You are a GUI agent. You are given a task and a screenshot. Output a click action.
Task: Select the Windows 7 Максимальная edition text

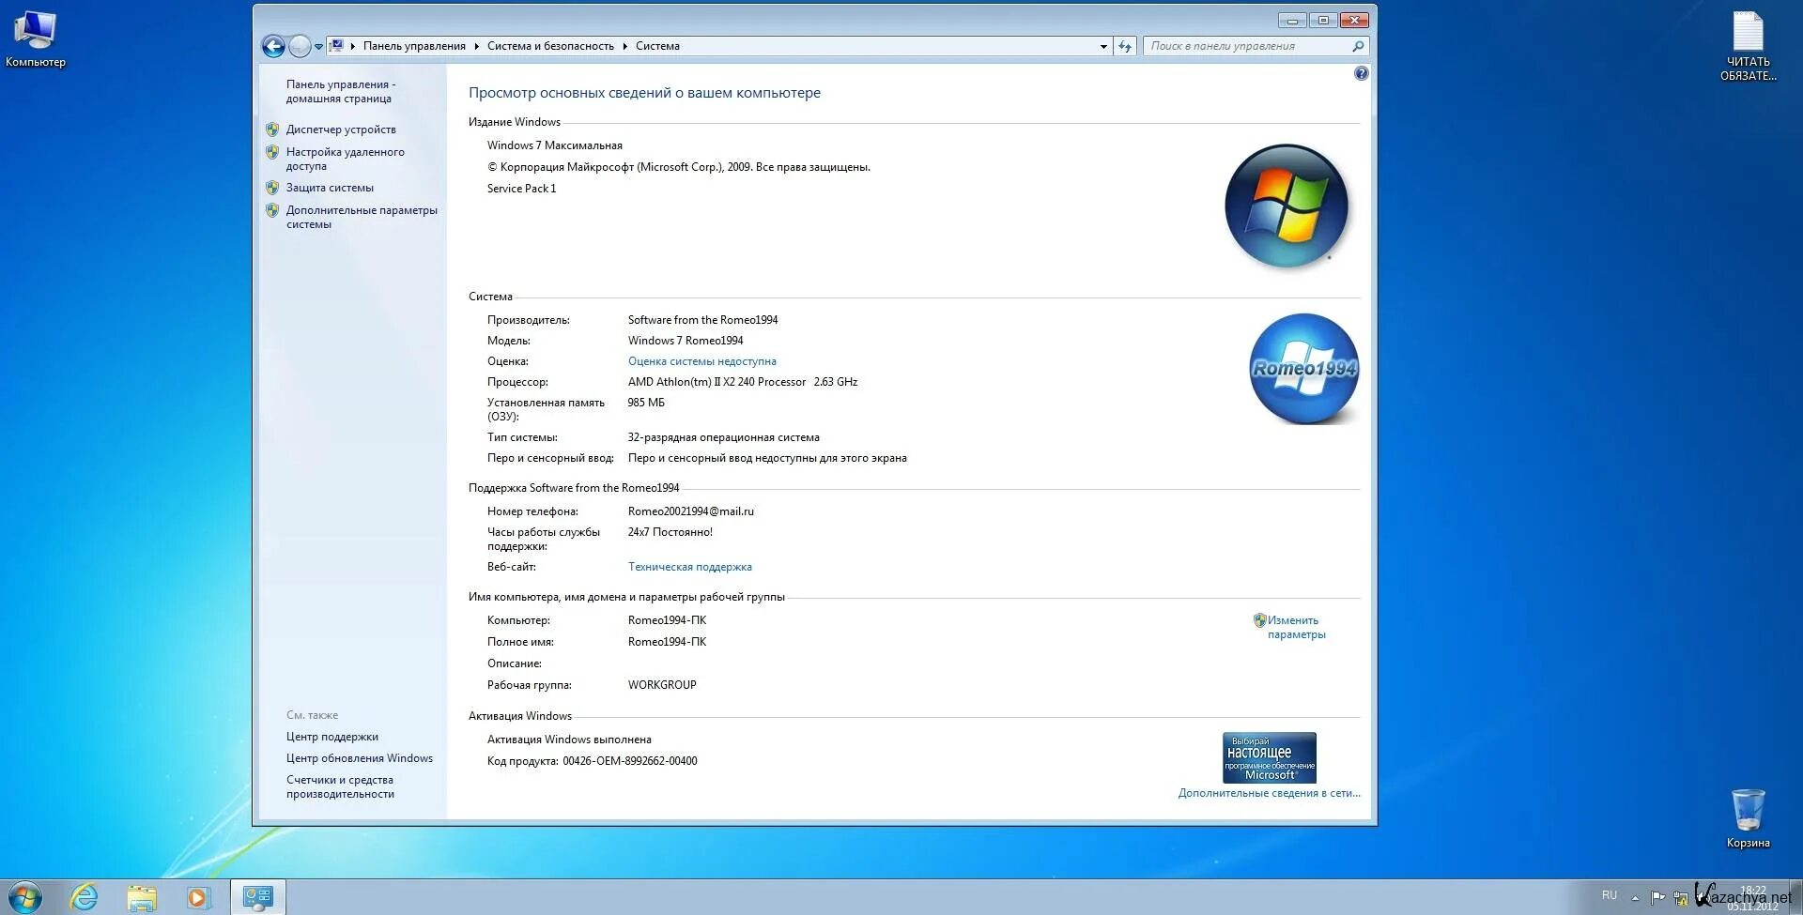(555, 145)
